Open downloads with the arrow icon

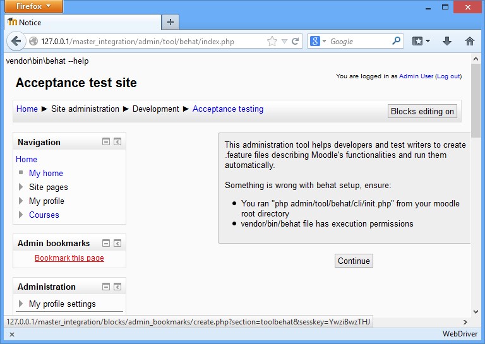tap(447, 41)
